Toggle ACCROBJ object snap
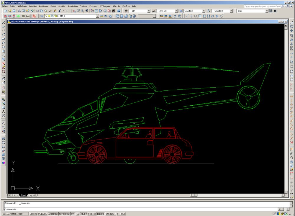Image resolution: width=295 pixels, height=216 pixels. point(53,214)
